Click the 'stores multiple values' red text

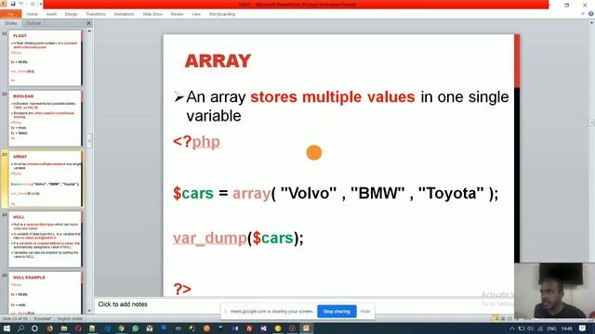(x=333, y=96)
